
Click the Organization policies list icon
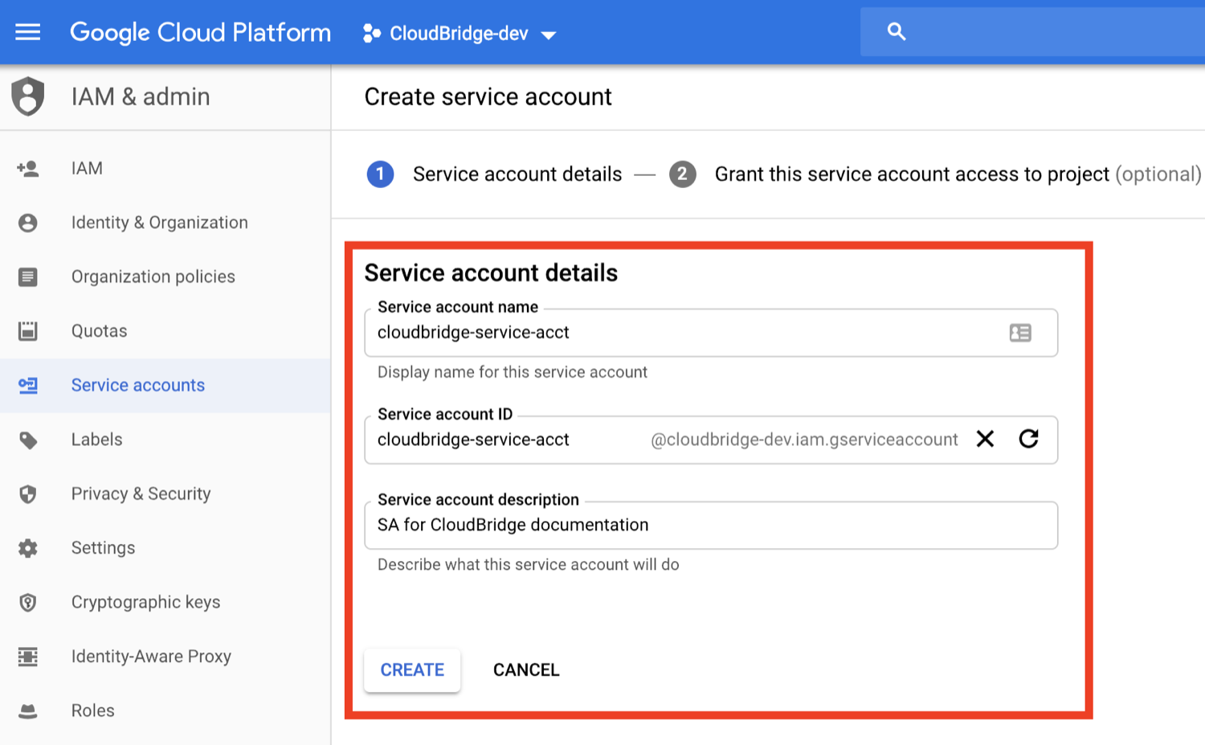click(28, 277)
